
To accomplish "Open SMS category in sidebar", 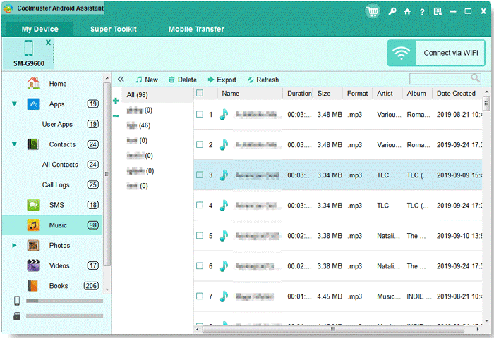I will tap(58, 205).
